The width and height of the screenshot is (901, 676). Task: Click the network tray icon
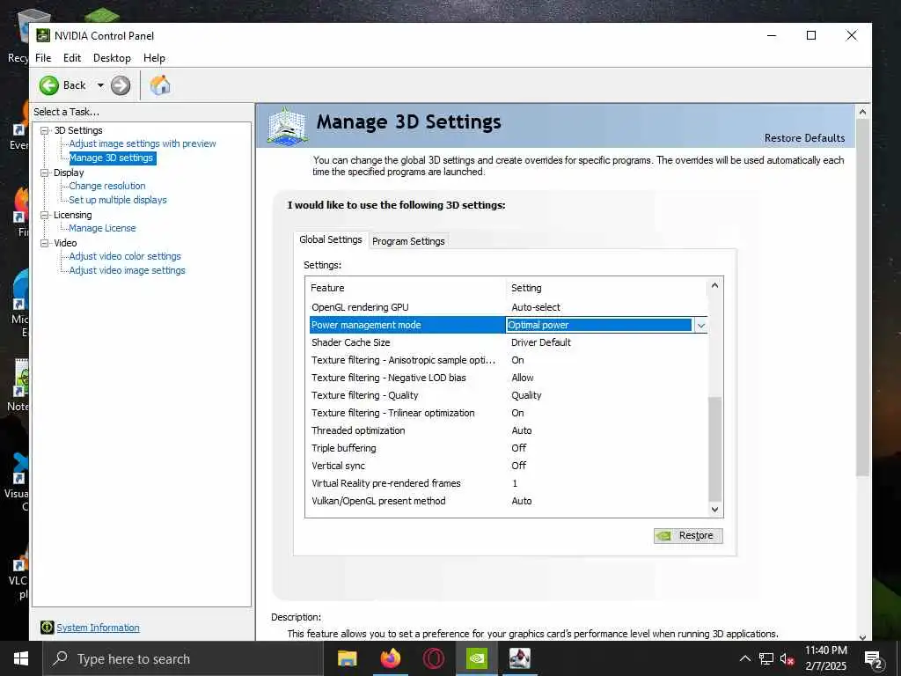point(766,658)
